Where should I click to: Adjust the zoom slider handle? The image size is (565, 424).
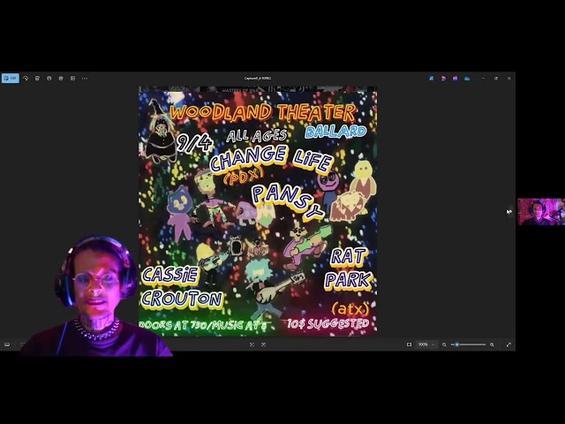[457, 344]
